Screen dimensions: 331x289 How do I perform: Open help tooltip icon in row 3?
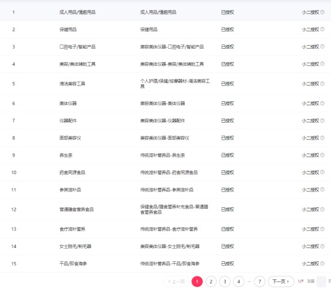[x=323, y=46]
